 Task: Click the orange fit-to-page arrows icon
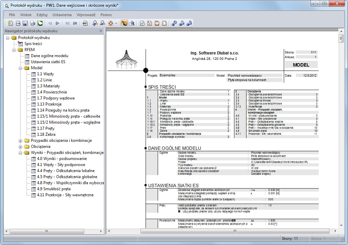tap(111, 23)
